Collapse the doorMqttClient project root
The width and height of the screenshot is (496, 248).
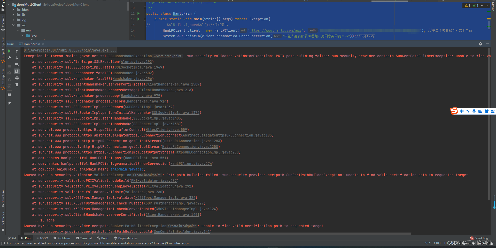pos(9,4)
